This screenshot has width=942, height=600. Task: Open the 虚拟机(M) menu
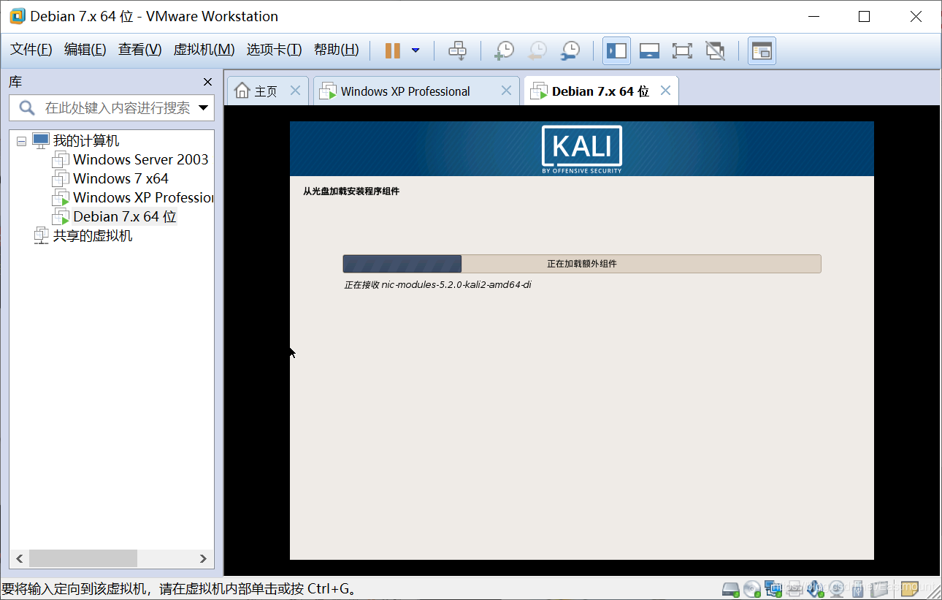204,50
